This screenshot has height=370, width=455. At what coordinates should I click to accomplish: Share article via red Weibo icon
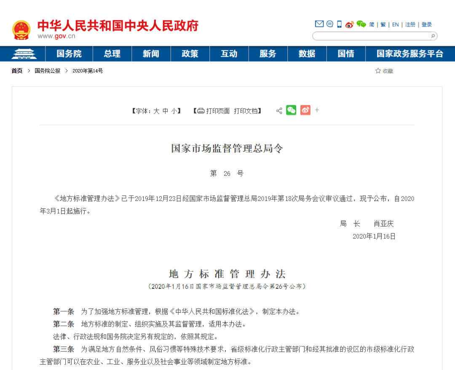305,110
